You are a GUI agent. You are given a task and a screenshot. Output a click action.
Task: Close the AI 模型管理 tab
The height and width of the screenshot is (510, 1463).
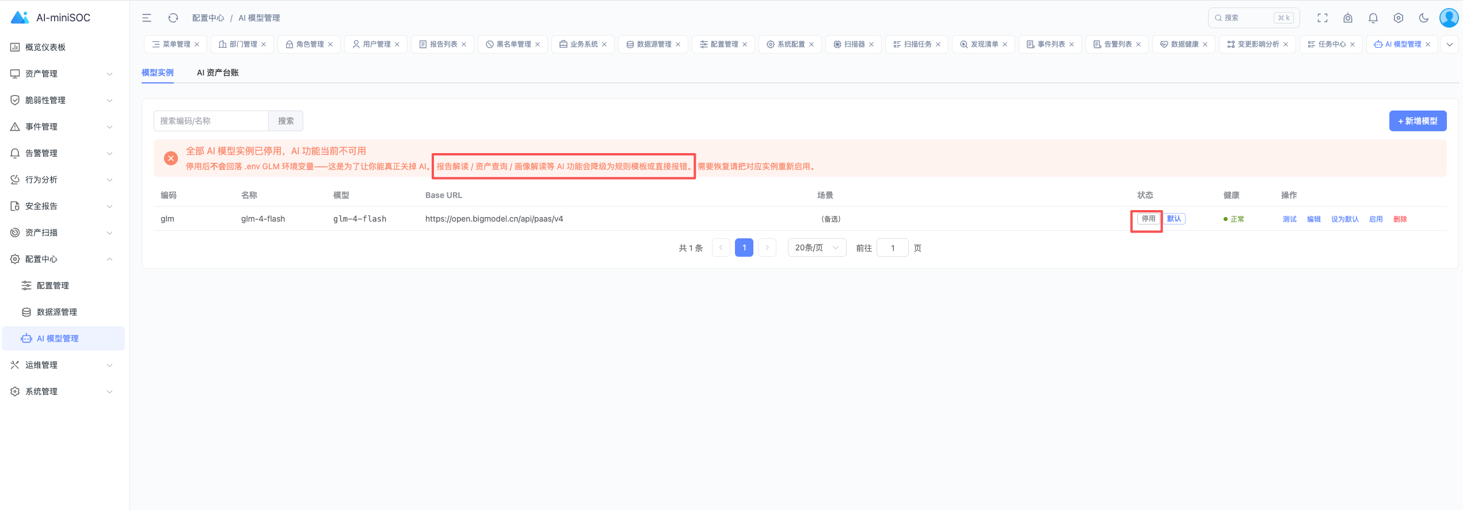(1428, 44)
